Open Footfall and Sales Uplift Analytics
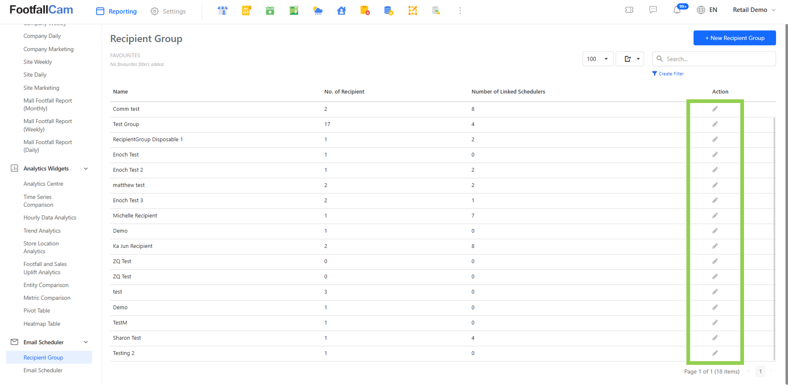788x385 pixels. pos(45,268)
